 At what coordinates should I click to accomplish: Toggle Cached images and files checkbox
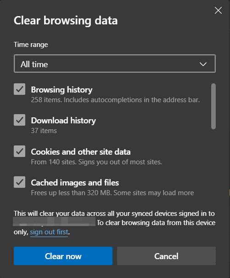point(19,182)
